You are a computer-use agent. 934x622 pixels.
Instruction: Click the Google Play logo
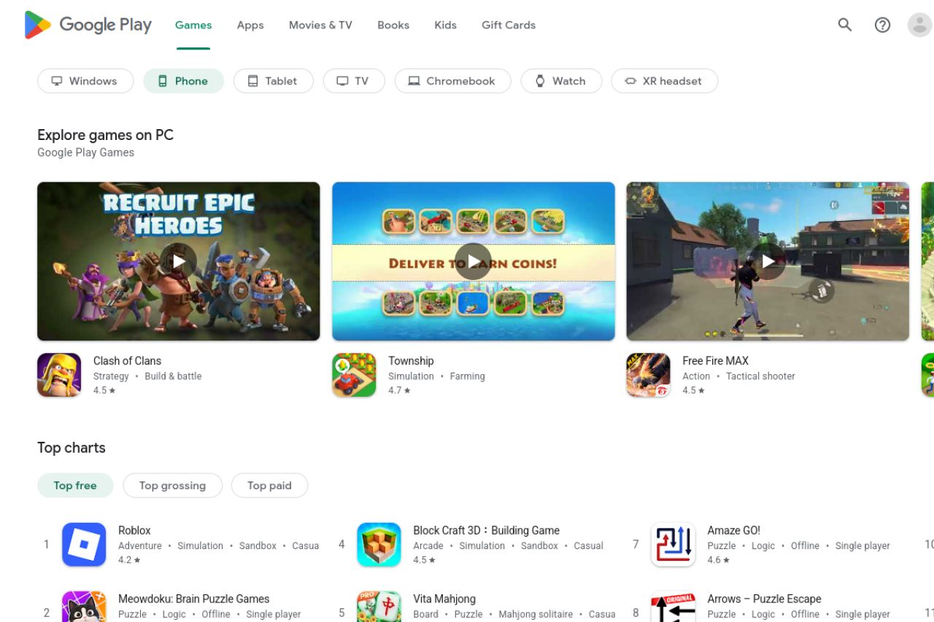pyautogui.click(x=88, y=25)
